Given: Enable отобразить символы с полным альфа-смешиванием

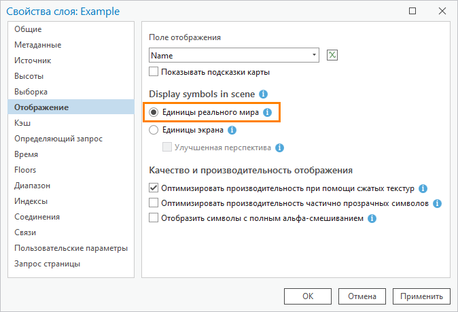Looking at the screenshot, I should (x=154, y=218).
